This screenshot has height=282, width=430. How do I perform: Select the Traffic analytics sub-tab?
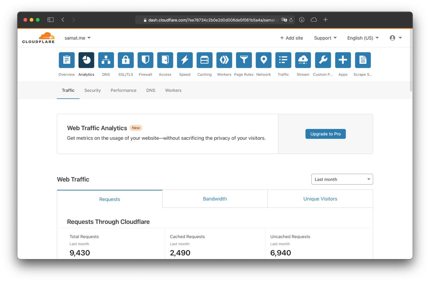pyautogui.click(x=68, y=90)
